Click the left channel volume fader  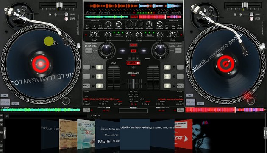click(114, 68)
